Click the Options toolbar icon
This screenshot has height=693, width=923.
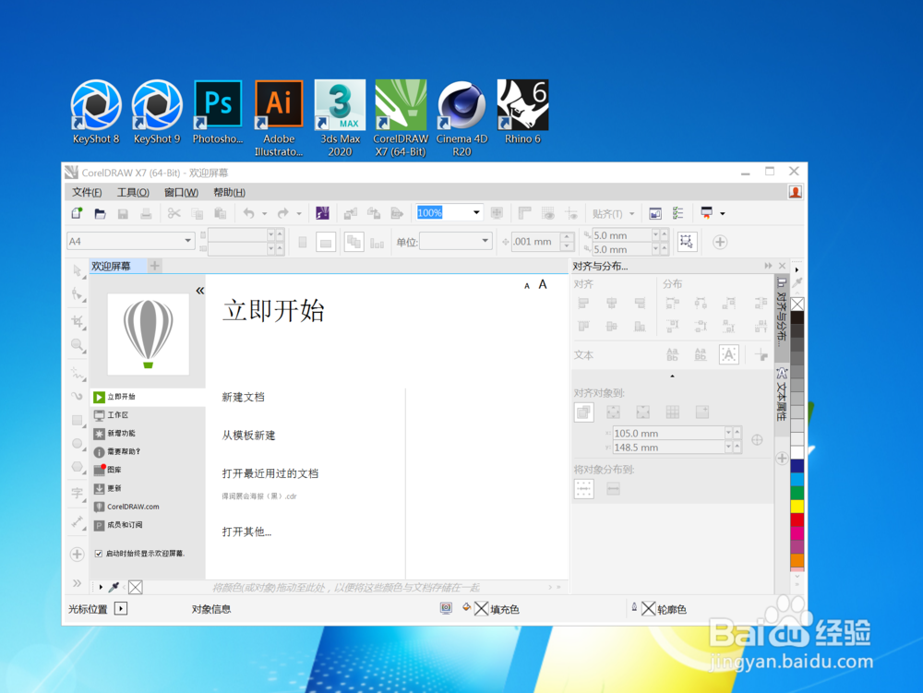pos(678,213)
